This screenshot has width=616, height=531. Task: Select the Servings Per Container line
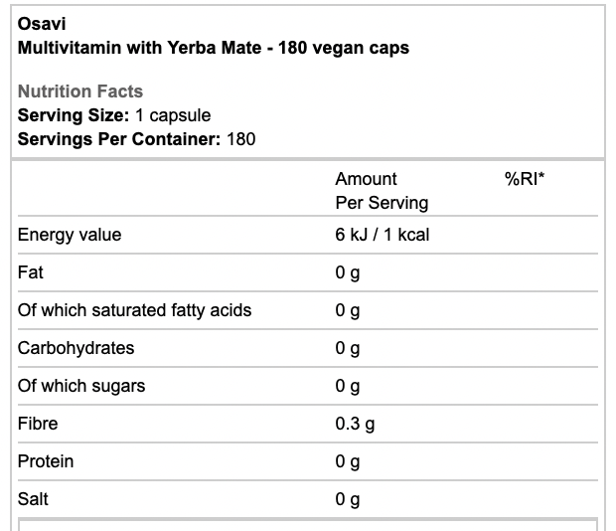click(x=136, y=139)
